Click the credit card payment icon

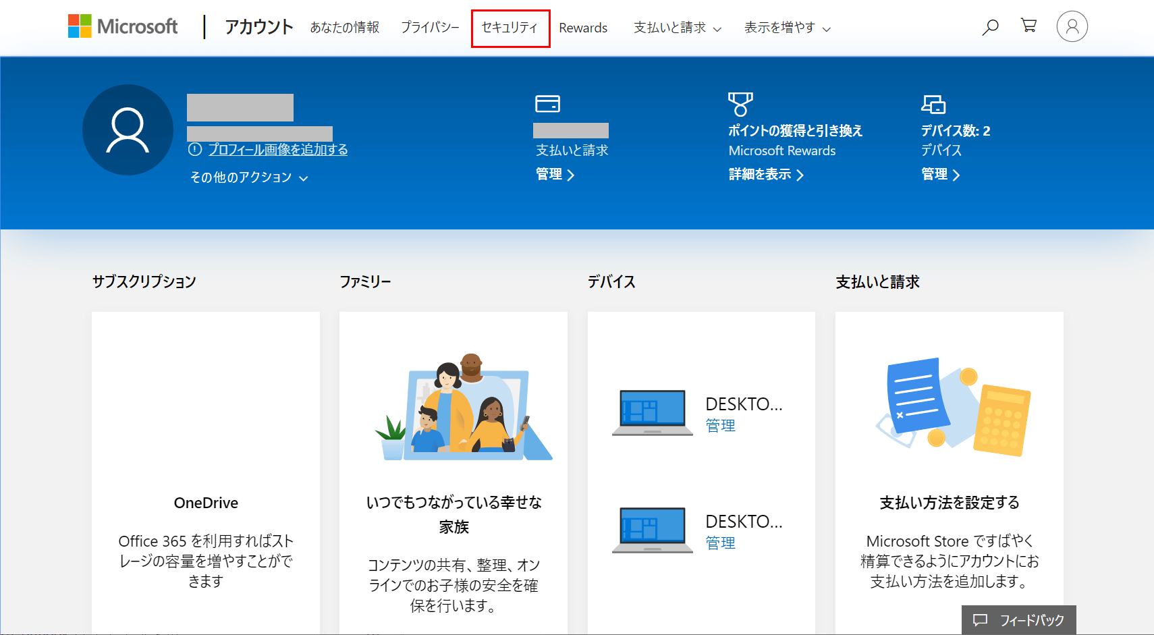point(547,104)
